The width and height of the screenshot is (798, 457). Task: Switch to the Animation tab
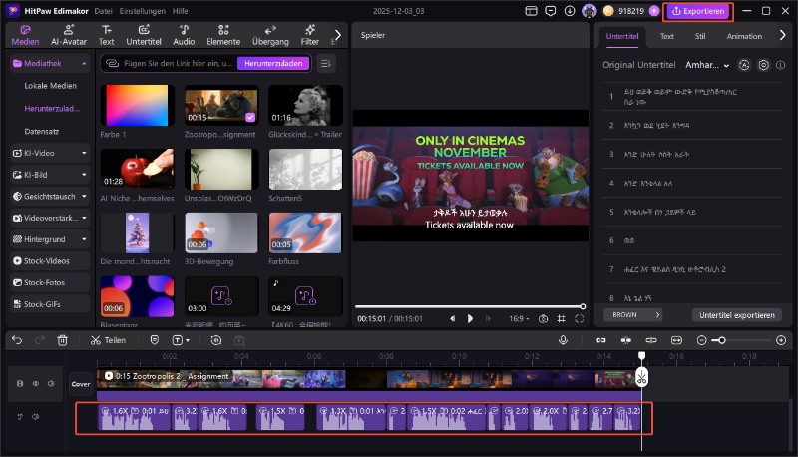tap(744, 35)
